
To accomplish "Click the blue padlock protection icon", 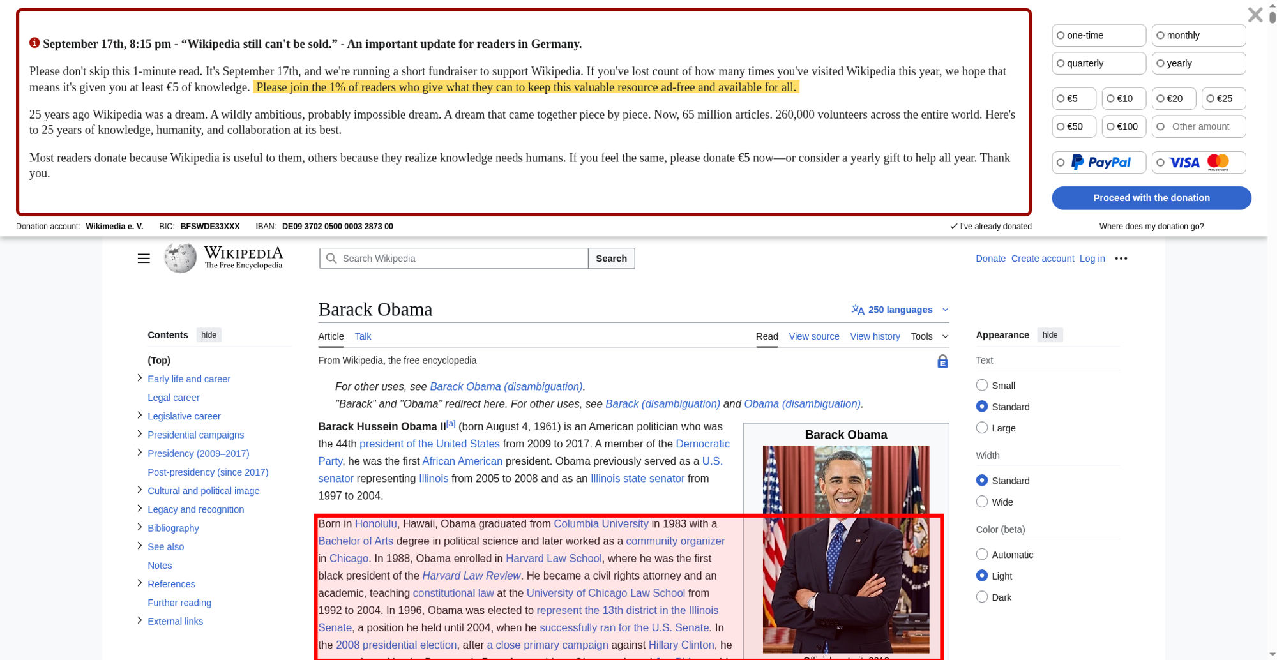I will pyautogui.click(x=942, y=361).
